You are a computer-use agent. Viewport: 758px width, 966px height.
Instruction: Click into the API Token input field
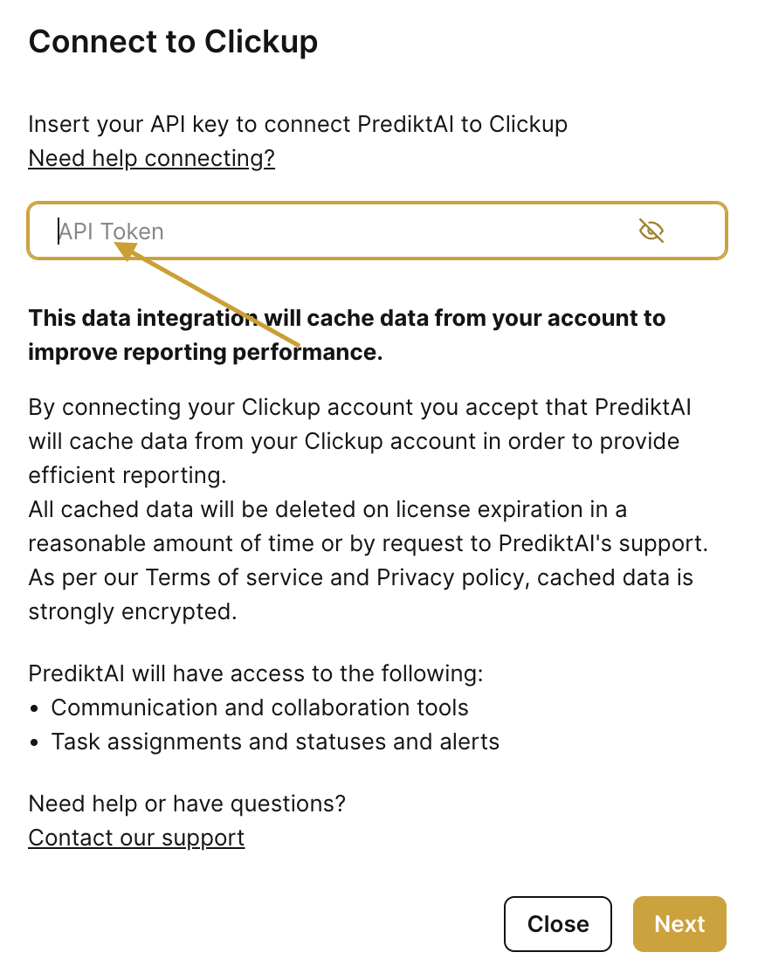[349, 231]
